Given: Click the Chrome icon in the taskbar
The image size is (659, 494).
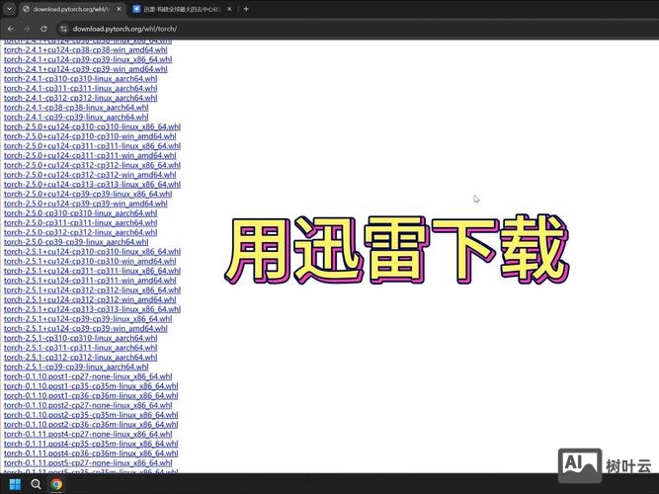Looking at the screenshot, I should coord(56,484).
